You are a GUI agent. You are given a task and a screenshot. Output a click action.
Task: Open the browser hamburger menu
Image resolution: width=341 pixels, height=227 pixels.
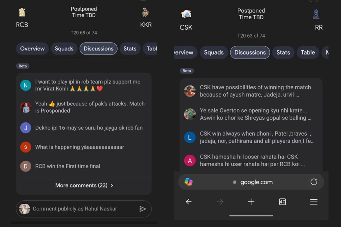[x=314, y=202]
